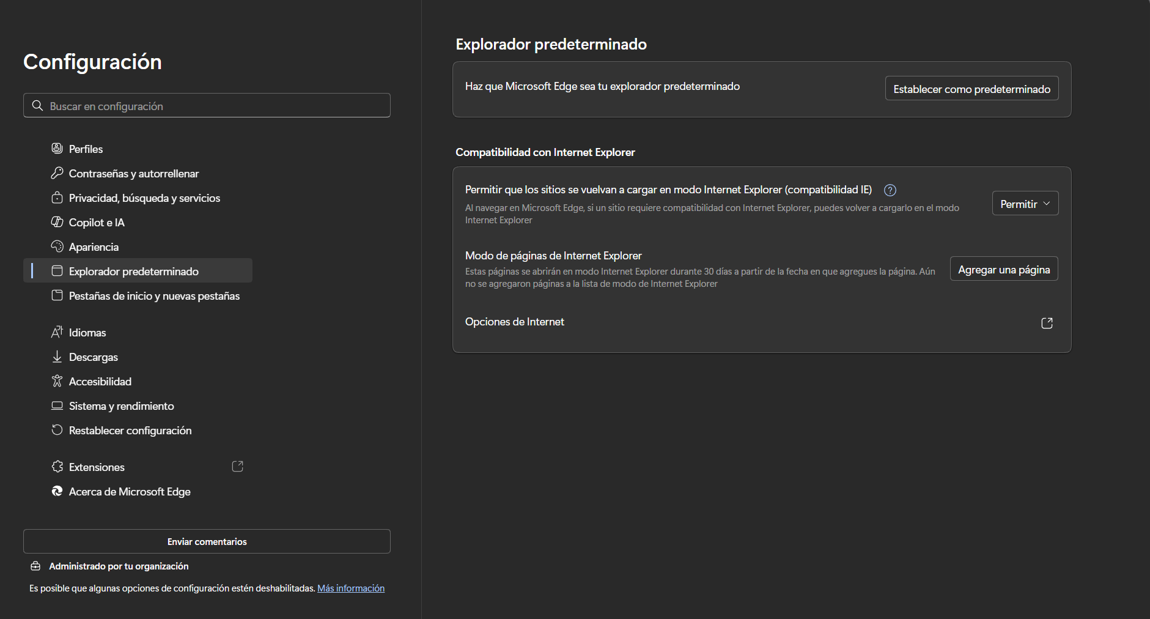Click the Microsoft Edge logo icon
This screenshot has width=1150, height=619.
(x=57, y=491)
